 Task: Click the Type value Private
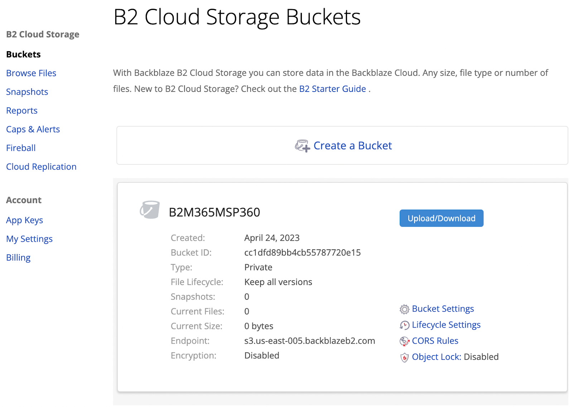coord(258,267)
